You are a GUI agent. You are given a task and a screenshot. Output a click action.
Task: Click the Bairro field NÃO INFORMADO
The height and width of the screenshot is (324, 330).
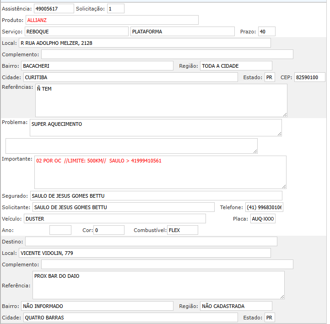point(97,306)
